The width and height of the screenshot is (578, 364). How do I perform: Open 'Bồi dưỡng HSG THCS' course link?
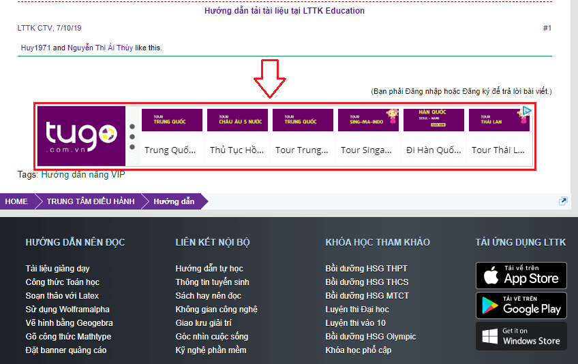[x=367, y=282]
